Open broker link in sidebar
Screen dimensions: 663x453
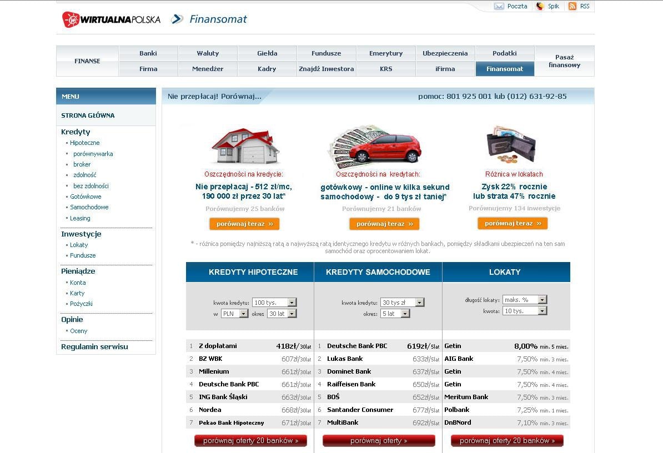(x=82, y=164)
